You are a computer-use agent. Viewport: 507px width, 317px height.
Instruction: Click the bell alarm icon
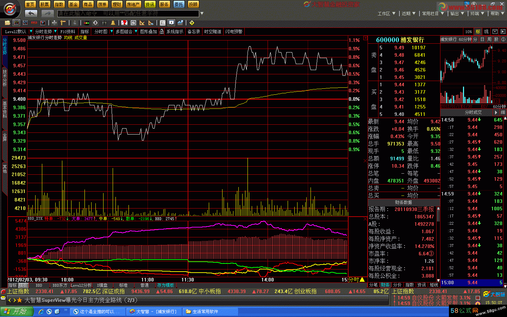pos(113,23)
